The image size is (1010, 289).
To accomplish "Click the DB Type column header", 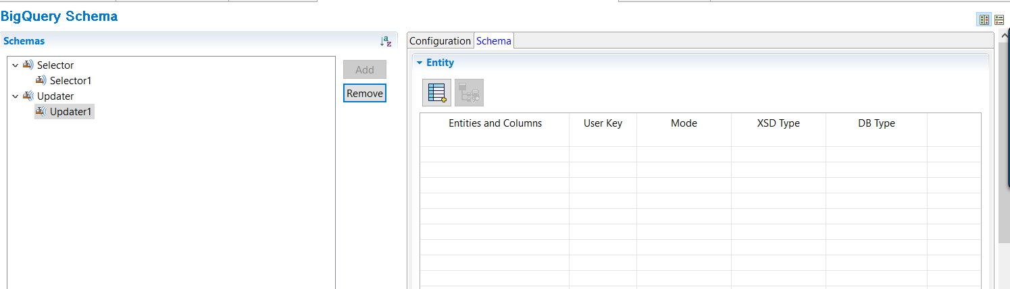I will [x=876, y=123].
